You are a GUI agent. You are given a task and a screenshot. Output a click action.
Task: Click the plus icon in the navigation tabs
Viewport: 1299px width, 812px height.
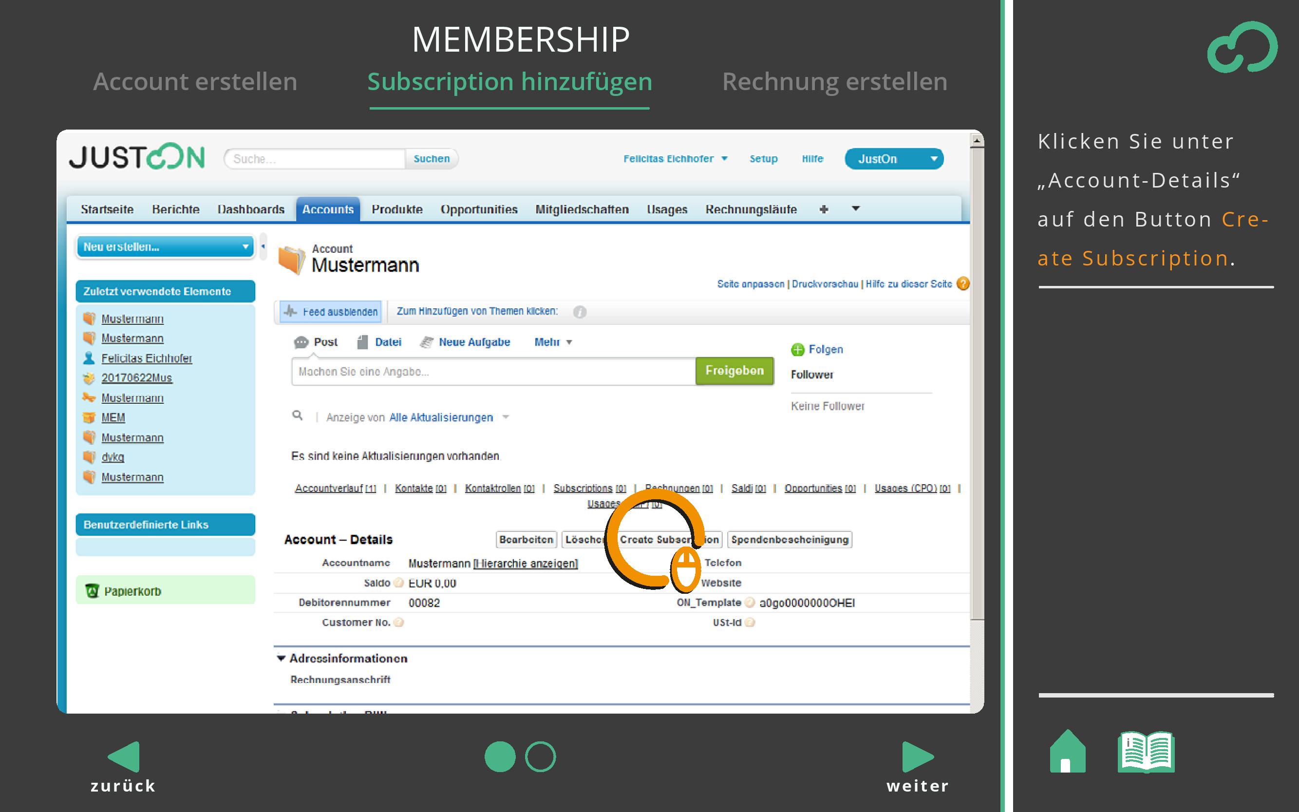[823, 209]
